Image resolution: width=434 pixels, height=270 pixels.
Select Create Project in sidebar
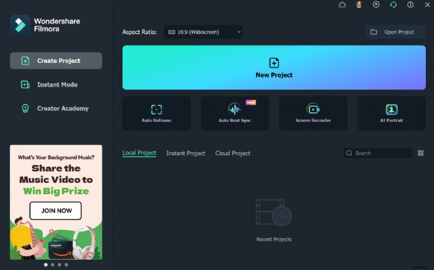[x=56, y=61]
